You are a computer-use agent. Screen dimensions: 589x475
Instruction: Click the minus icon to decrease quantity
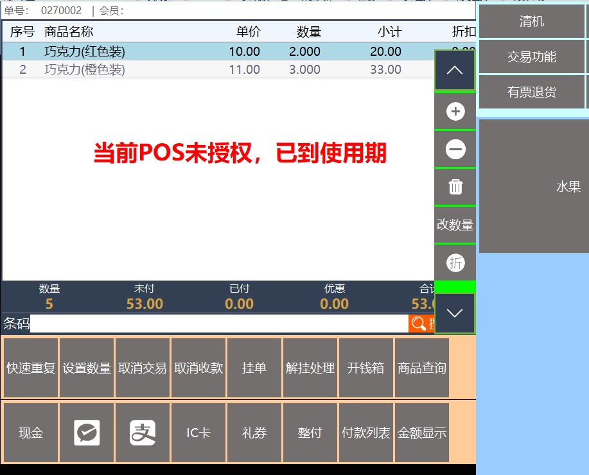click(455, 150)
